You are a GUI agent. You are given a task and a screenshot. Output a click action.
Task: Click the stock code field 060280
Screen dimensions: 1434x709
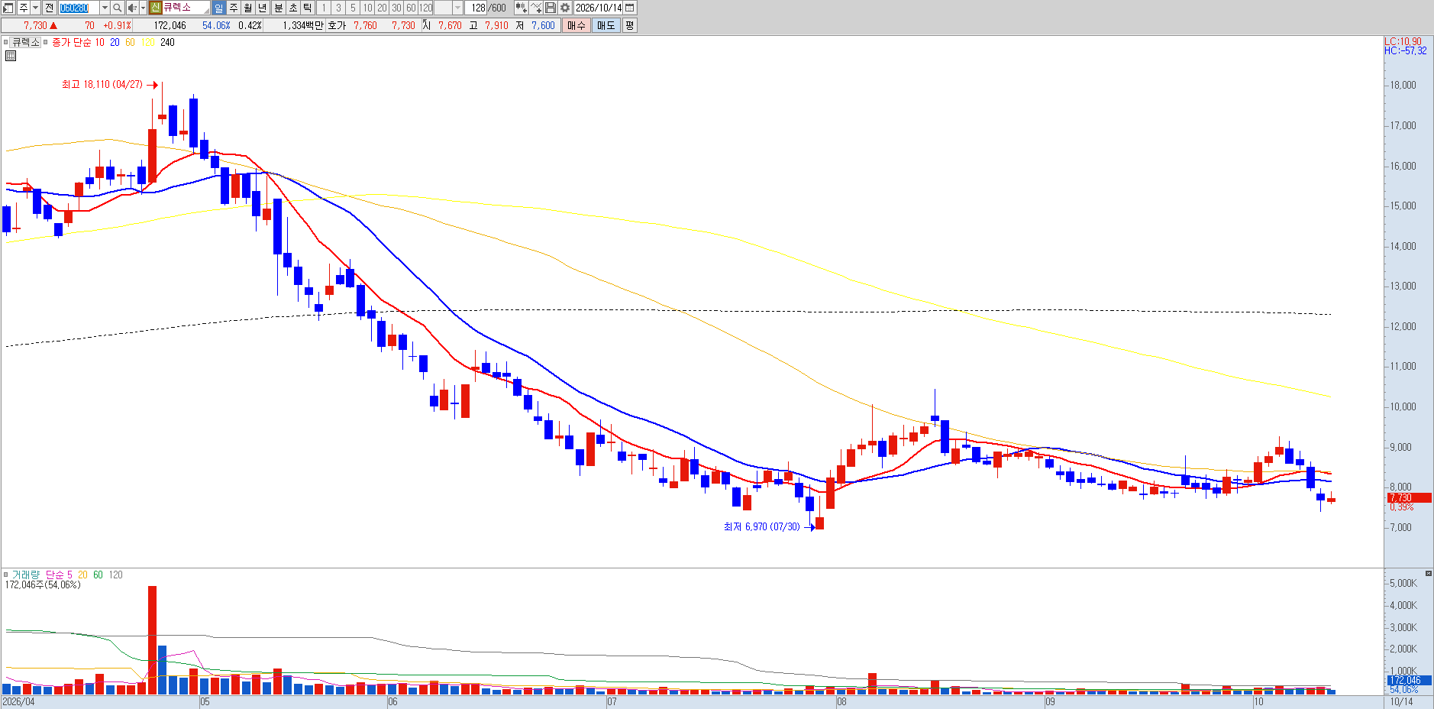(78, 8)
